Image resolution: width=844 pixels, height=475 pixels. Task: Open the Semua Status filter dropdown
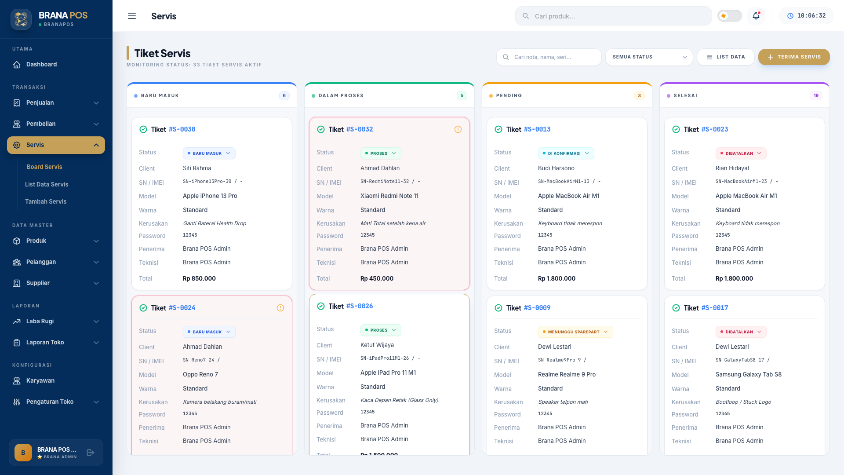[649, 57]
